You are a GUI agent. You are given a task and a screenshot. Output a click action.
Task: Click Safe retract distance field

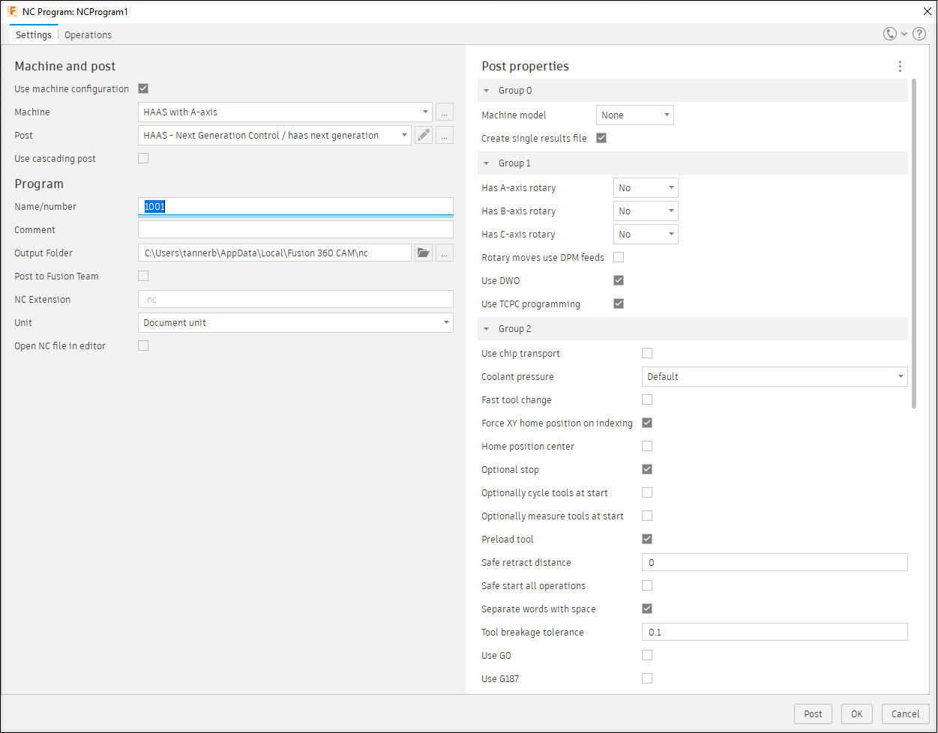tap(775, 562)
